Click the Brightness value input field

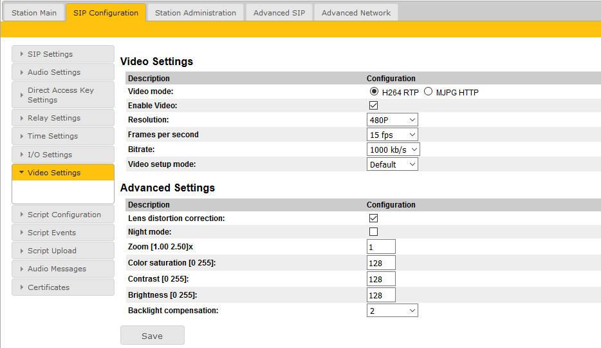381,295
